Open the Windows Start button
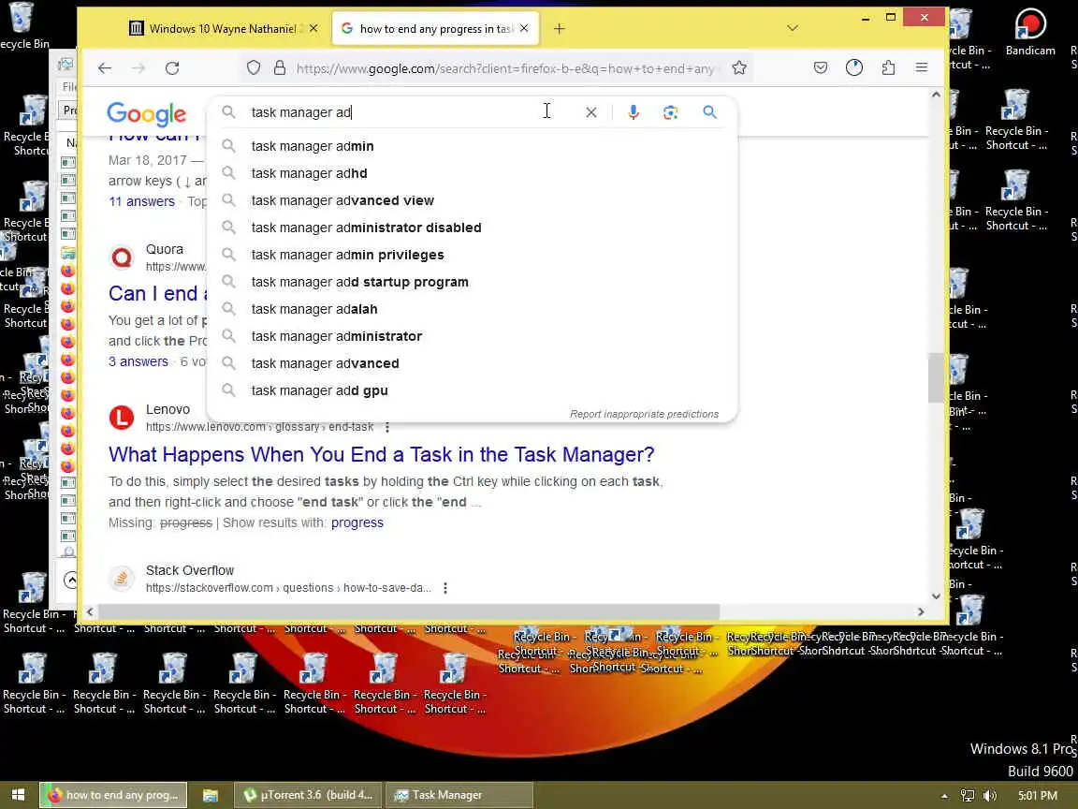 (18, 795)
